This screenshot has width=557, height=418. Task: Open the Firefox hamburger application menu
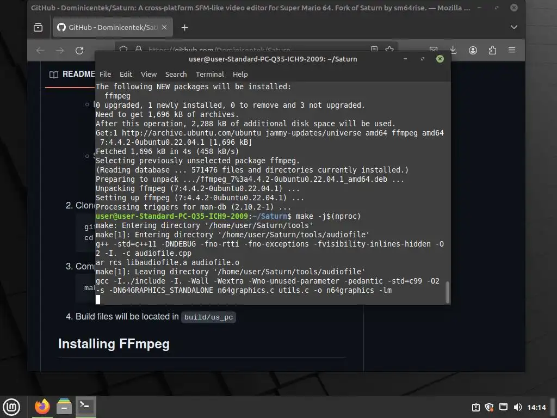[x=512, y=50]
